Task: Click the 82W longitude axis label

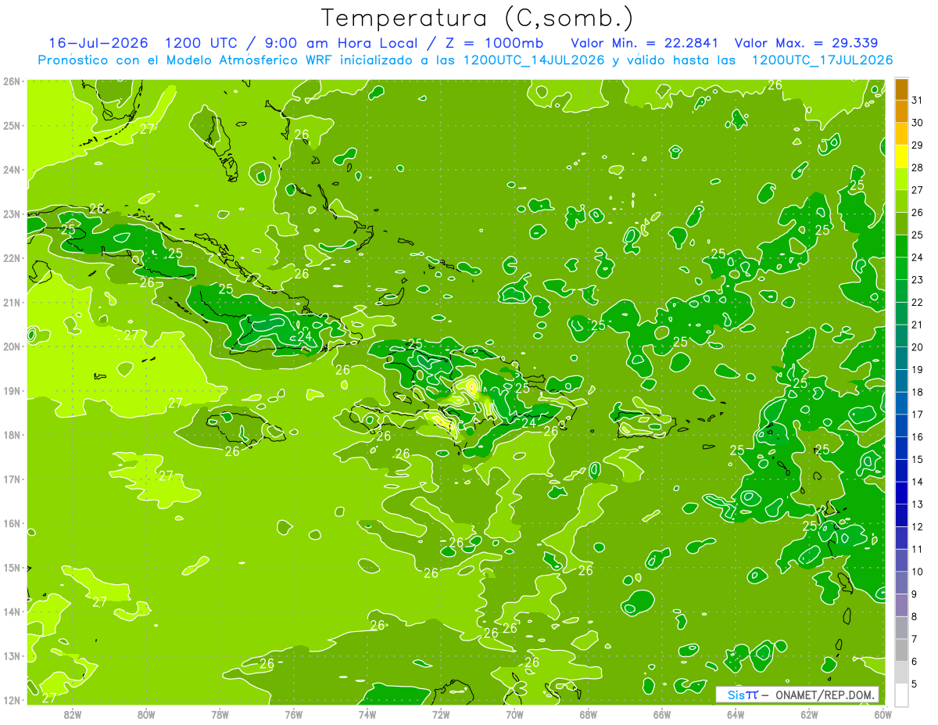Action: 73,714
